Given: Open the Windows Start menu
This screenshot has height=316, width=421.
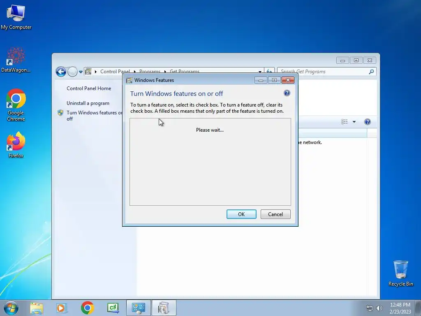Looking at the screenshot, I should [11, 308].
